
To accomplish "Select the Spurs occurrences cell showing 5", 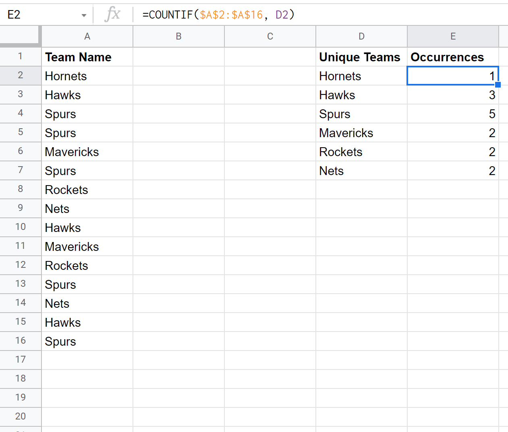I will pos(453,114).
